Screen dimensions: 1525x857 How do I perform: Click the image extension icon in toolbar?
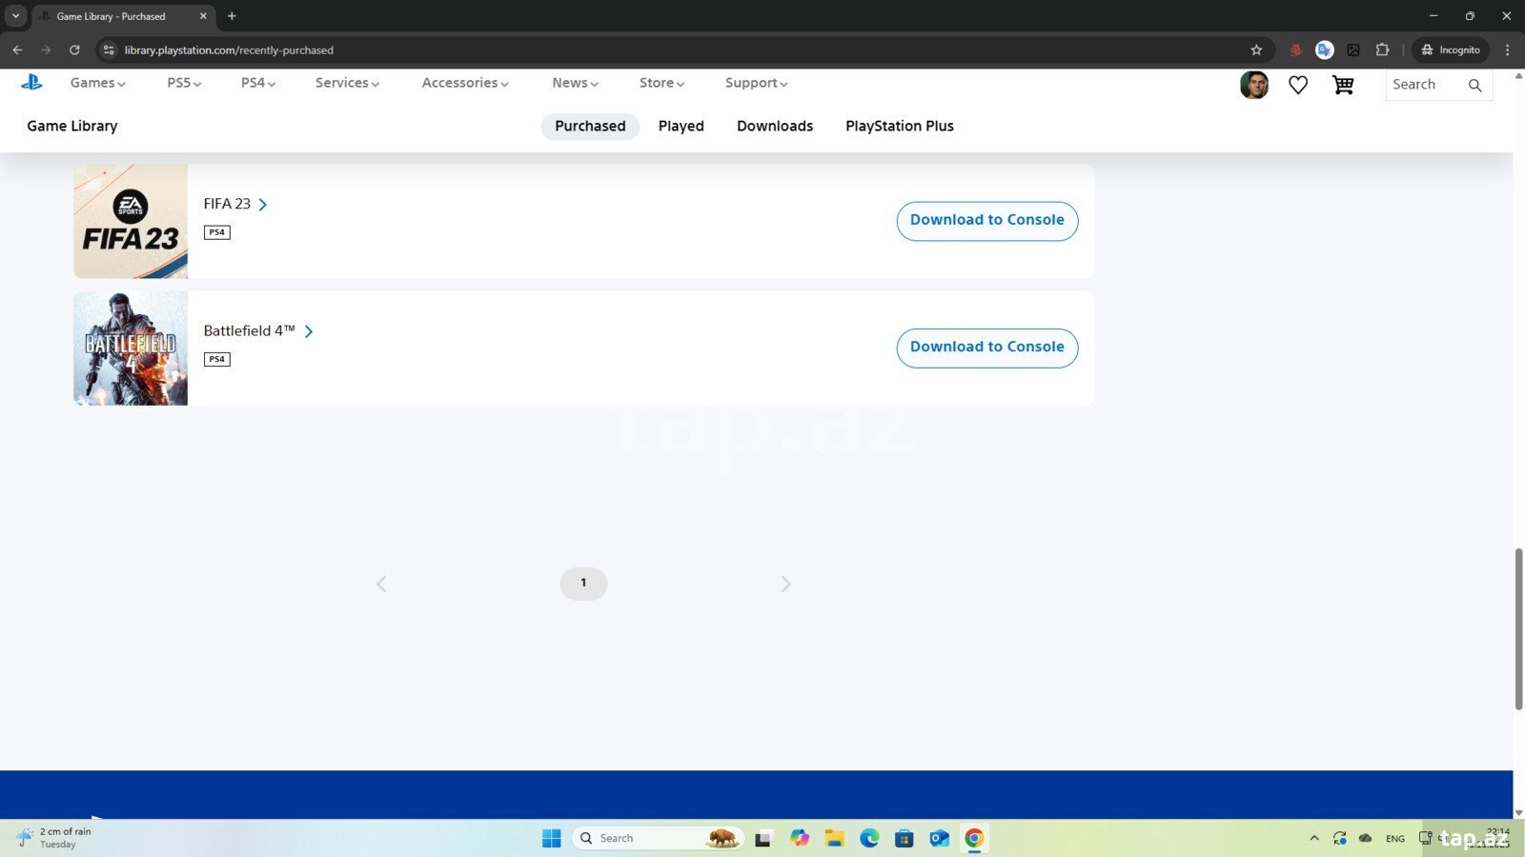(1353, 50)
